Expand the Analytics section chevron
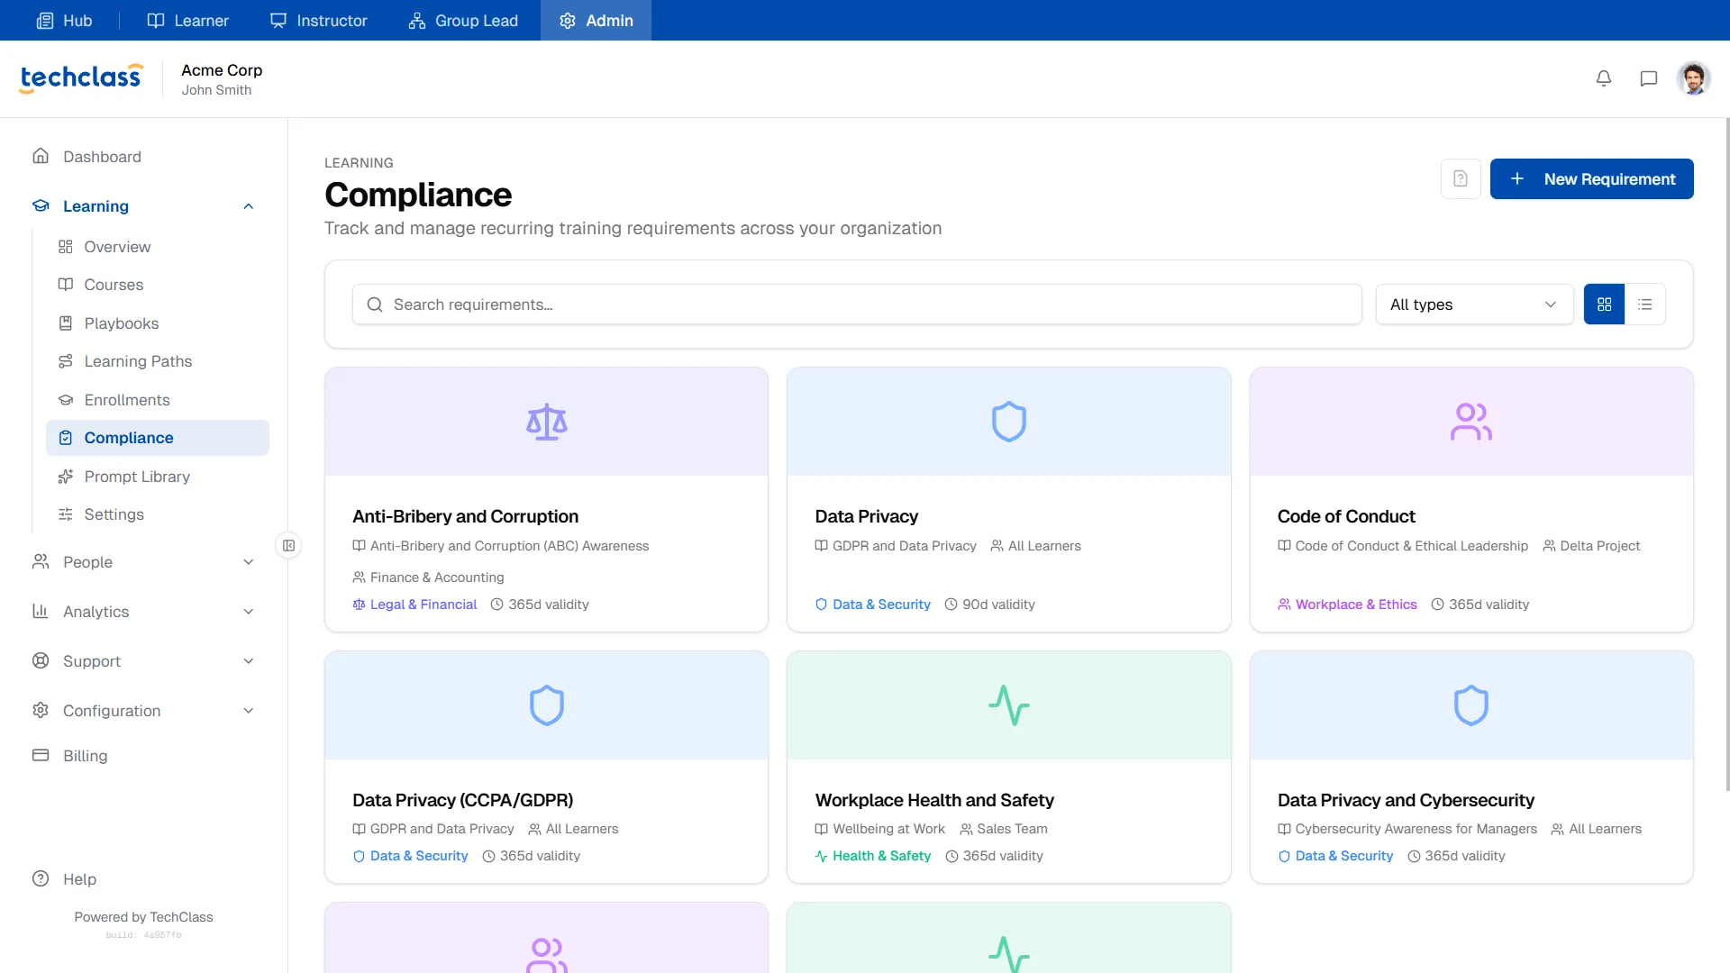The height and width of the screenshot is (973, 1730). tap(249, 612)
